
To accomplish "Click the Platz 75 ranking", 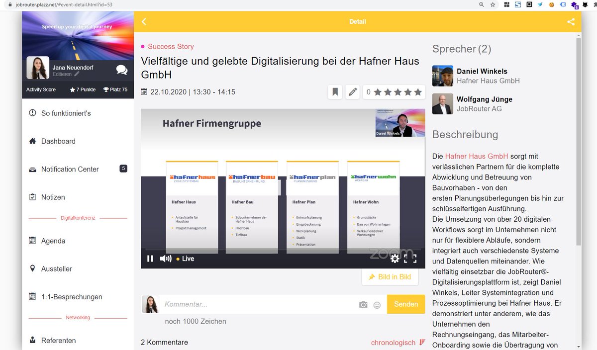I will click(115, 89).
